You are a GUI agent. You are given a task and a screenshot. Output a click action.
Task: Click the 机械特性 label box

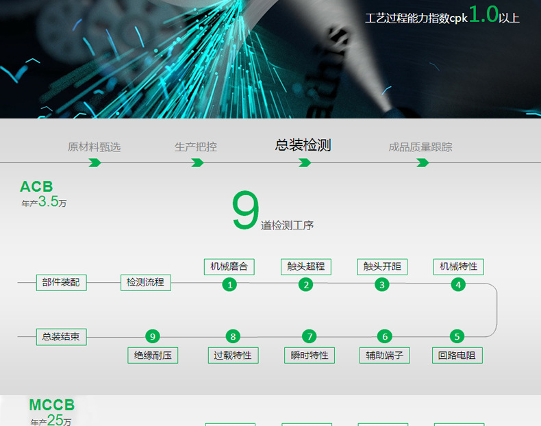coord(459,266)
